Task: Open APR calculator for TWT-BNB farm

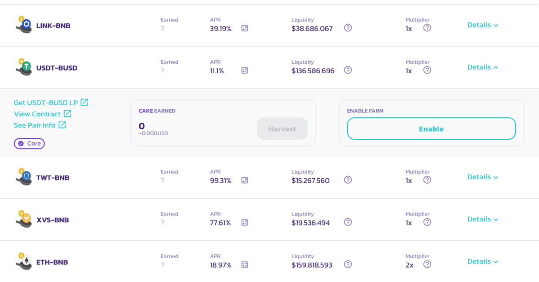Action: (245, 180)
